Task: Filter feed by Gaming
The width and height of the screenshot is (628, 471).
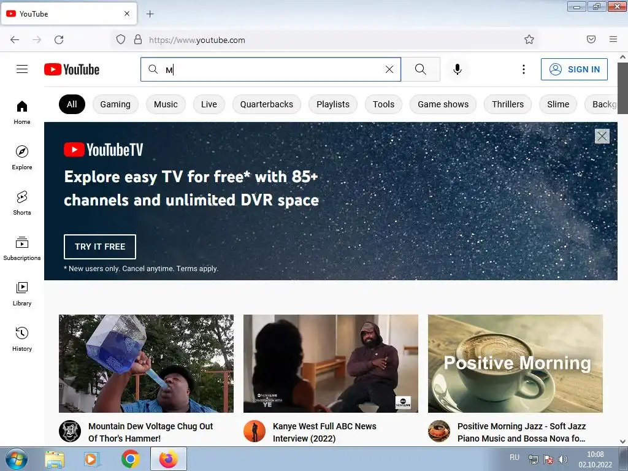Action: [115, 104]
